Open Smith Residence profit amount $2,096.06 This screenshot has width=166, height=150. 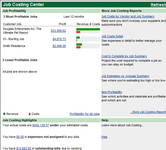pyautogui.click(x=59, y=46)
